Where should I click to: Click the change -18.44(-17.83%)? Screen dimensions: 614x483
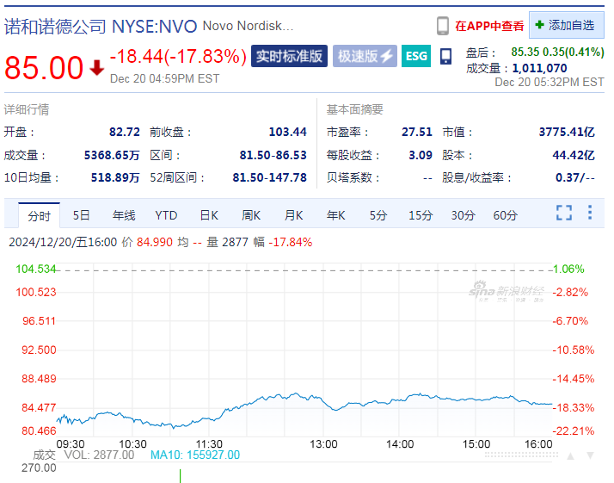point(179,56)
